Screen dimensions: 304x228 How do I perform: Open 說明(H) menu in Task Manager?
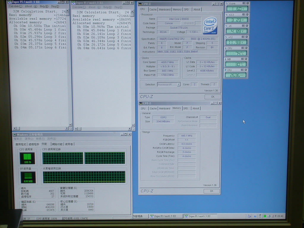(x=52, y=139)
